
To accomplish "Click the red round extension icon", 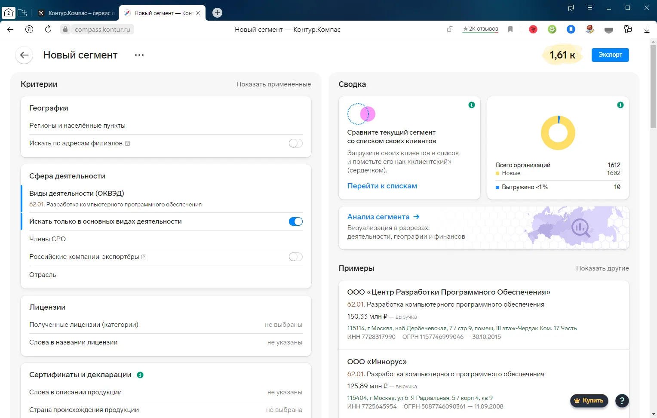I will coord(533,29).
